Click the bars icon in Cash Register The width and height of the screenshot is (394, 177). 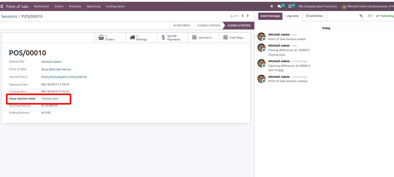tap(225, 38)
